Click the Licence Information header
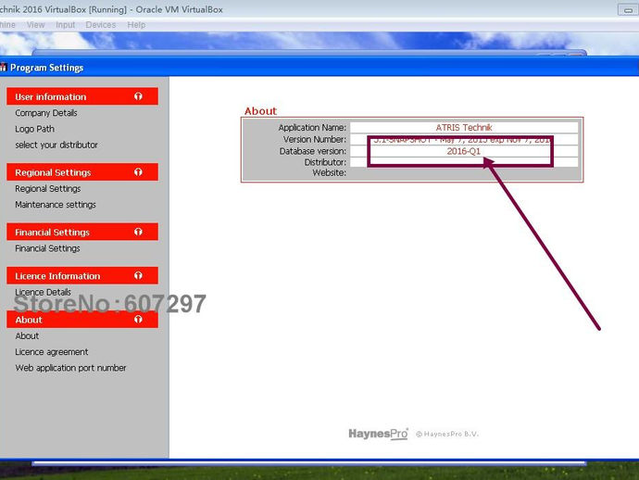This screenshot has height=480, width=639. point(82,276)
